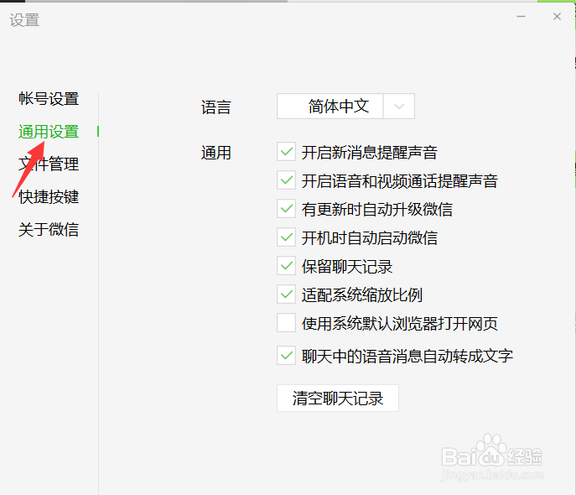Toggle 聊天中的语音消息自动转成文字 checkbox
The height and width of the screenshot is (495, 576).
point(286,356)
